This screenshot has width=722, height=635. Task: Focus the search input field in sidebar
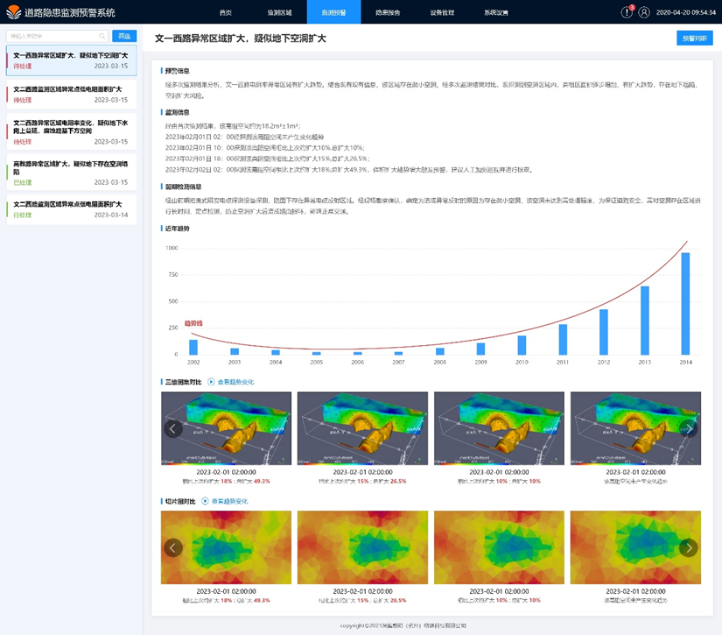pos(53,36)
